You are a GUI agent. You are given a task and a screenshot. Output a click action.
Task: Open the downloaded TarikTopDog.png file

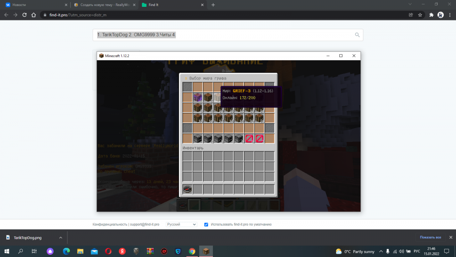click(x=28, y=237)
